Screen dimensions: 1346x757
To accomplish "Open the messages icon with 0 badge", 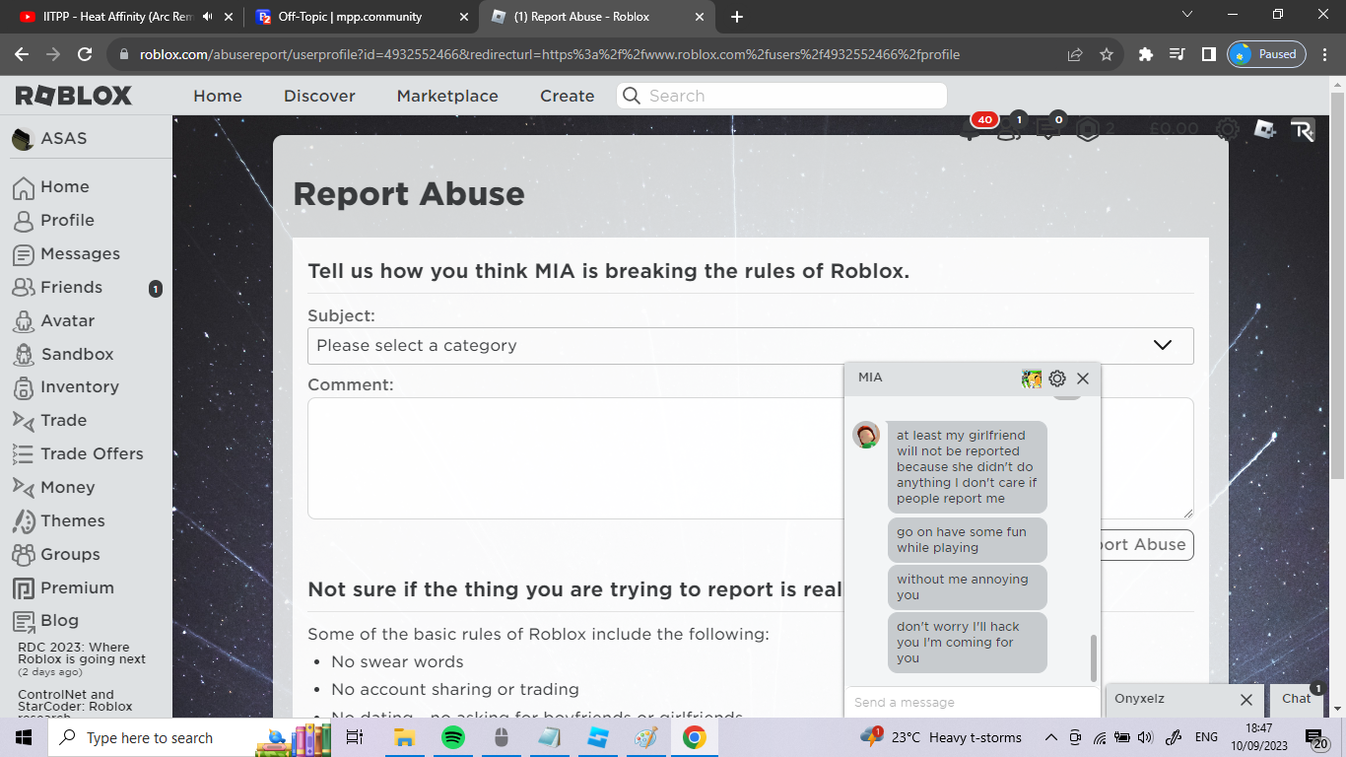I will 1048,129.
